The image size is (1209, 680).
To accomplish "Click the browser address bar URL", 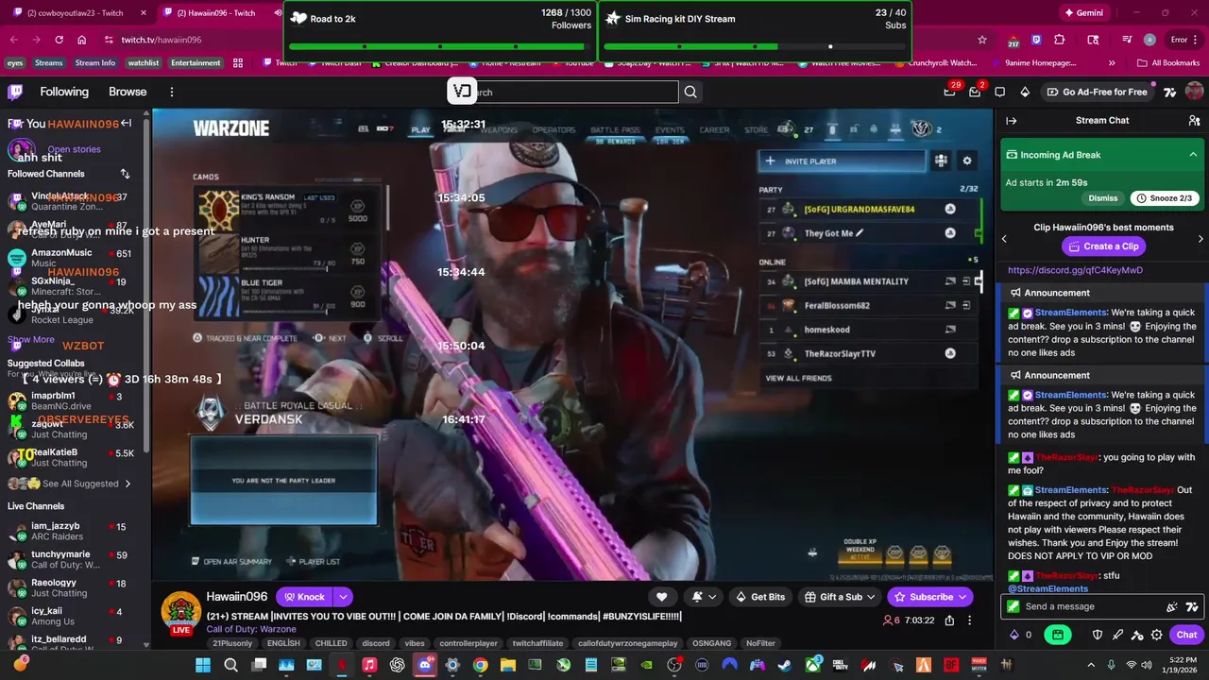I will (x=162, y=40).
